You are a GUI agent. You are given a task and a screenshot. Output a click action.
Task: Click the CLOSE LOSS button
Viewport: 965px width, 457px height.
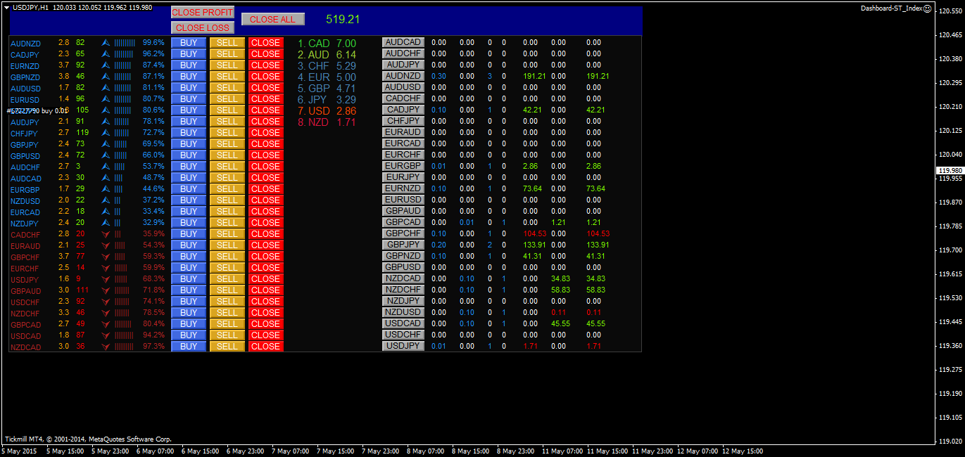(x=203, y=28)
